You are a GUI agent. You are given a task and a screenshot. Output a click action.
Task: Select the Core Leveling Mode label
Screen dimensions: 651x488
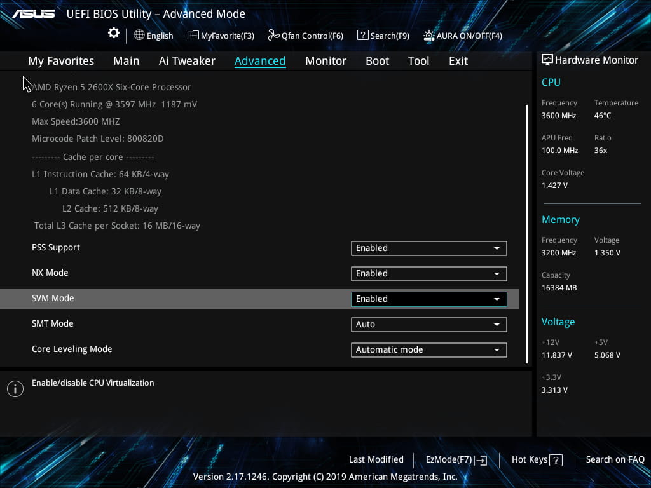coord(72,349)
